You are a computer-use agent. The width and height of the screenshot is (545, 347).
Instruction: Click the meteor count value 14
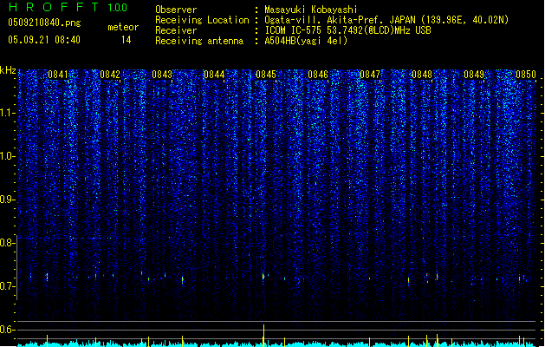127,40
